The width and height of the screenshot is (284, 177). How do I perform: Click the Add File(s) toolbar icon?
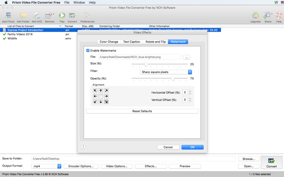coord(8,16)
